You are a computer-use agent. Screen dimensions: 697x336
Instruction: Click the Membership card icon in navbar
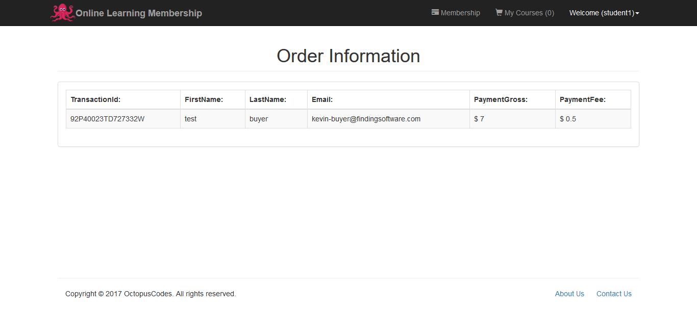point(435,12)
